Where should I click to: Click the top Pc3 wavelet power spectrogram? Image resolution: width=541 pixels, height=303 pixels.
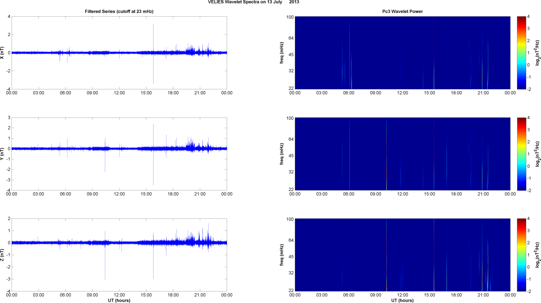402,53
